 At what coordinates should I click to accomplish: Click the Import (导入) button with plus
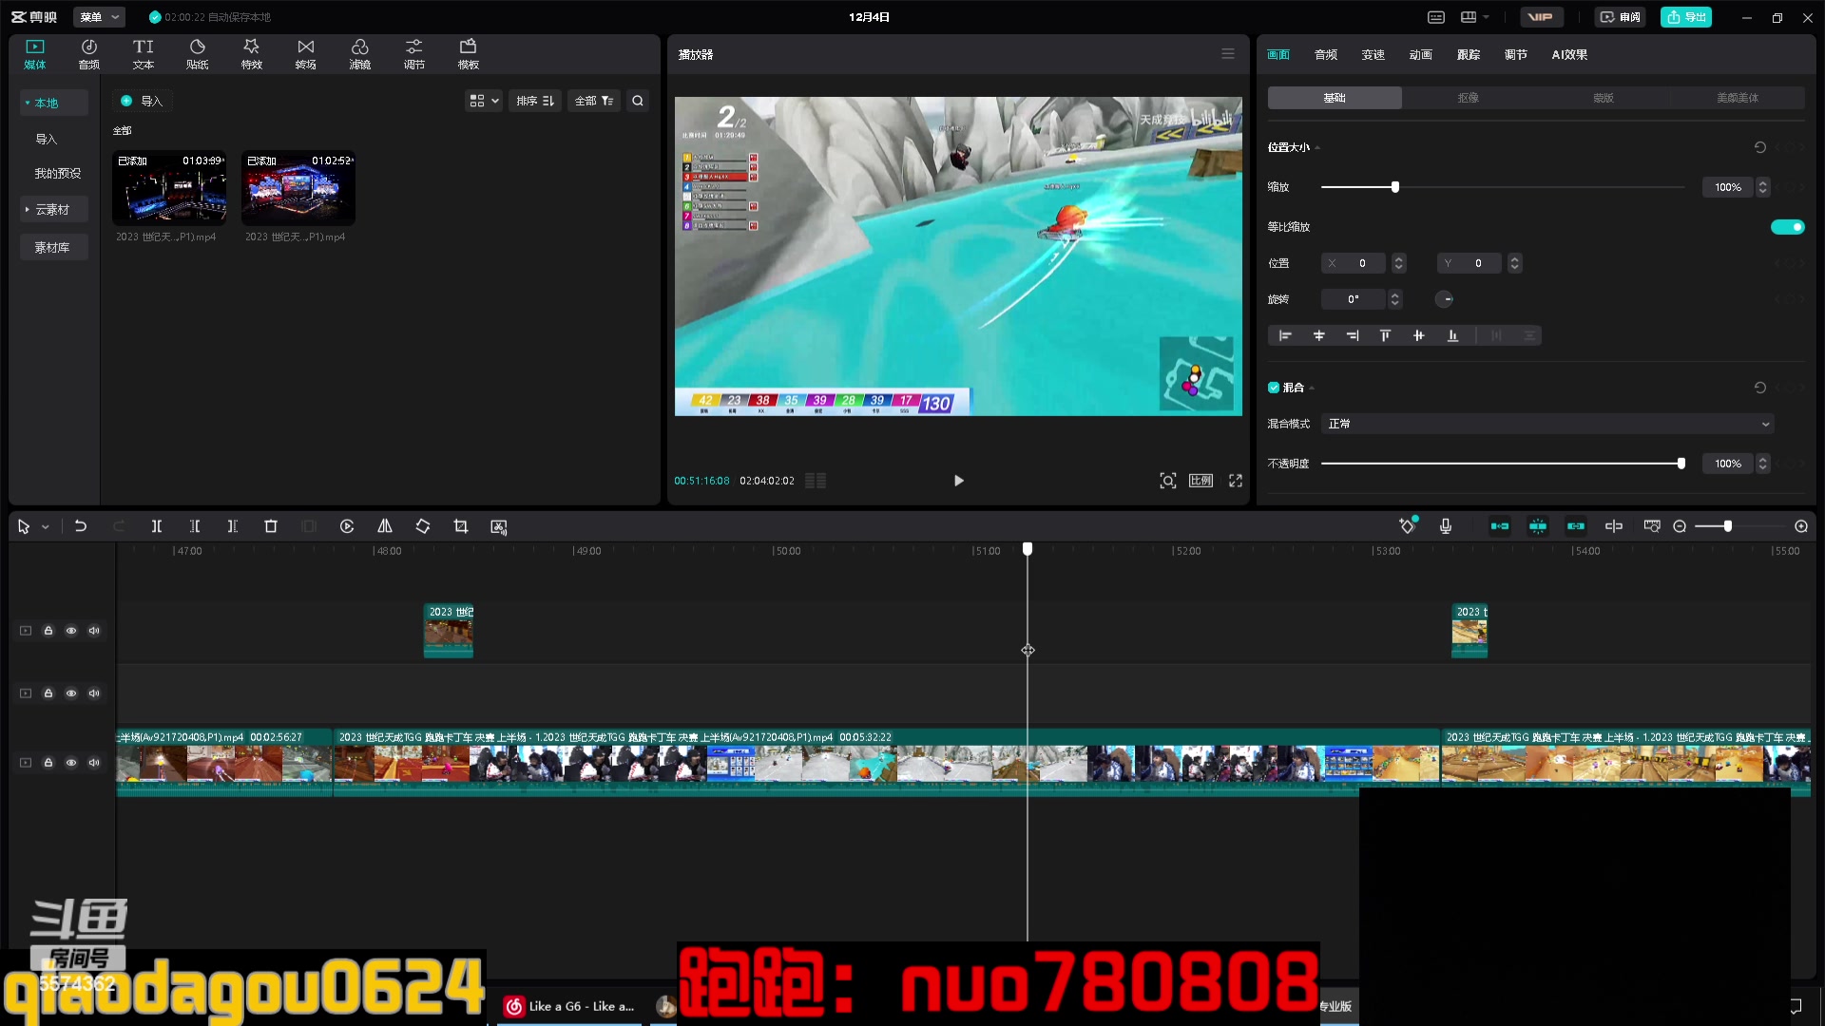pos(142,101)
